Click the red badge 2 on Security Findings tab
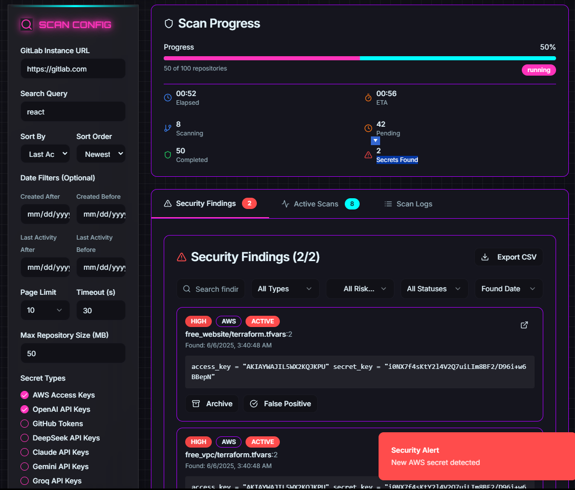The width and height of the screenshot is (575, 490). click(x=249, y=203)
